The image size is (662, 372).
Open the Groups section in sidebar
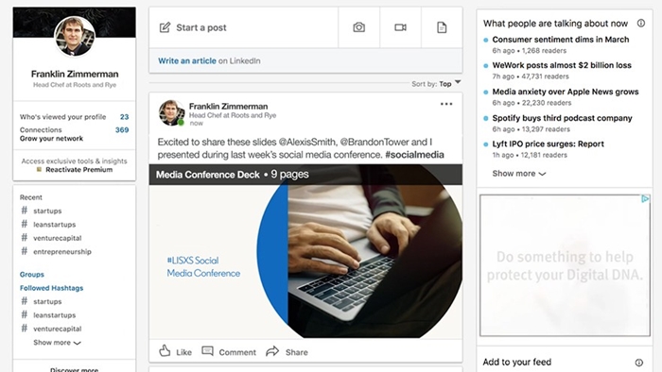tap(31, 274)
